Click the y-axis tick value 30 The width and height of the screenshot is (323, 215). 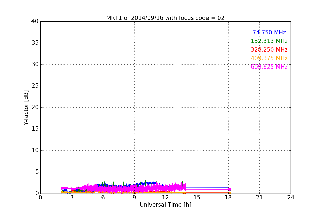[35, 64]
